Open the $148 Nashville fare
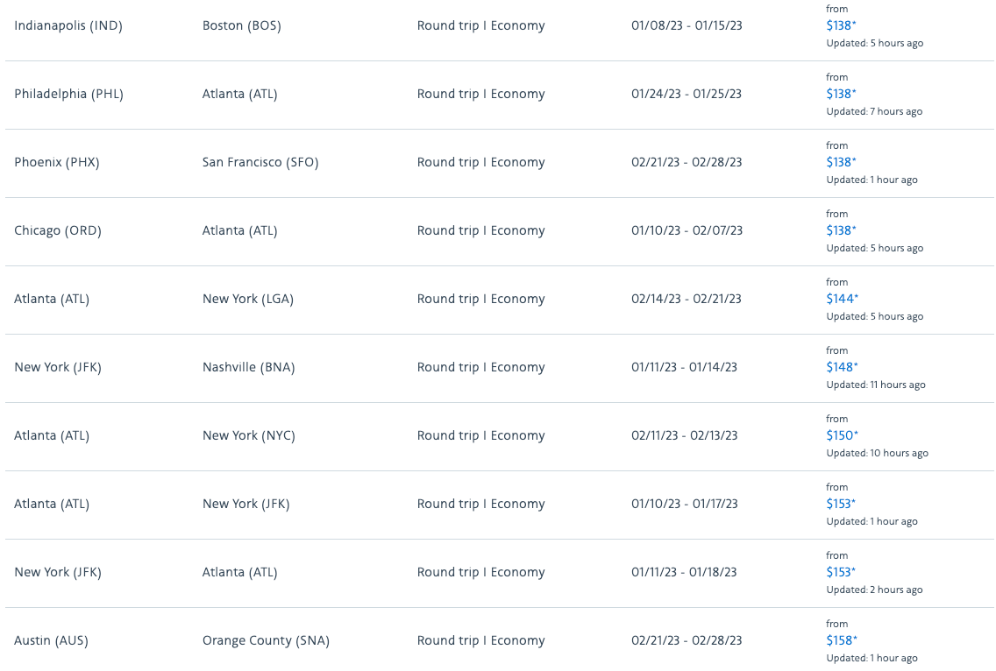This screenshot has width=996, height=671. 841,367
